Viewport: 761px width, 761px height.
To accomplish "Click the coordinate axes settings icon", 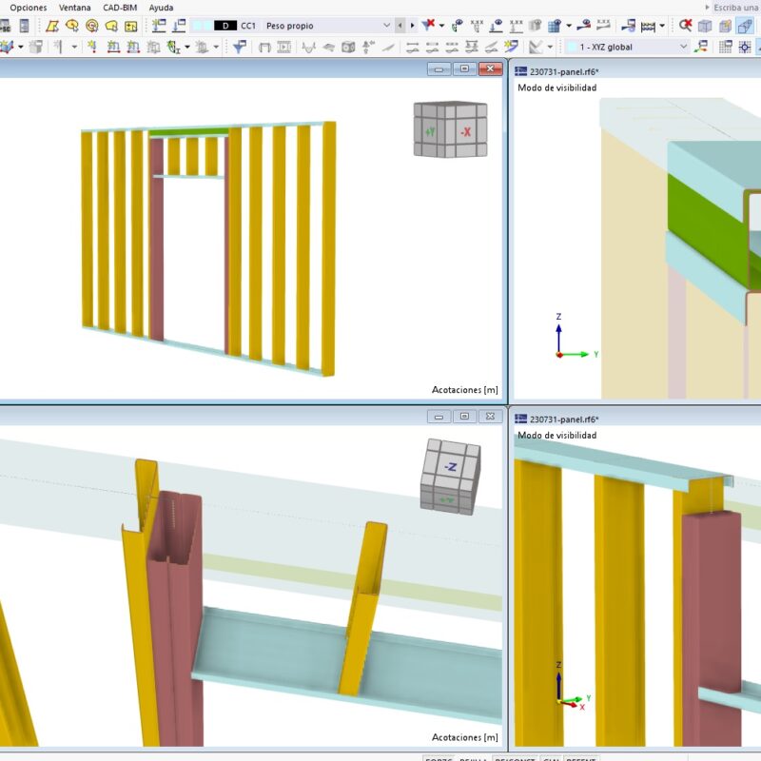I will [x=701, y=47].
